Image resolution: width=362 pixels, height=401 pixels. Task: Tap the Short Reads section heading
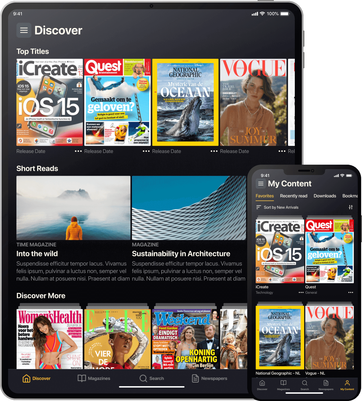point(37,169)
